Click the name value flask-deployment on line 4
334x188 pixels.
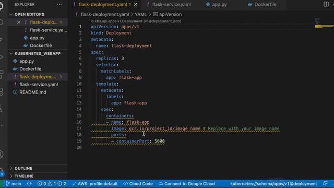point(132,46)
